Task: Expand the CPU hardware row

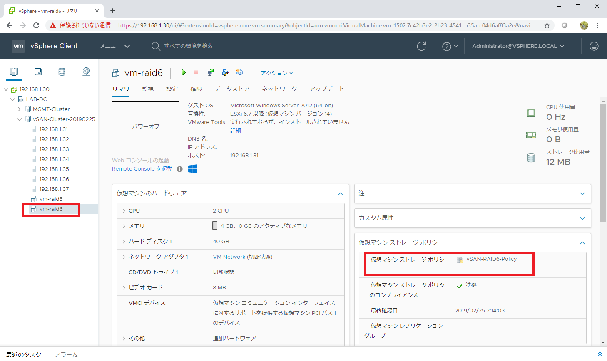Action: tap(124, 211)
